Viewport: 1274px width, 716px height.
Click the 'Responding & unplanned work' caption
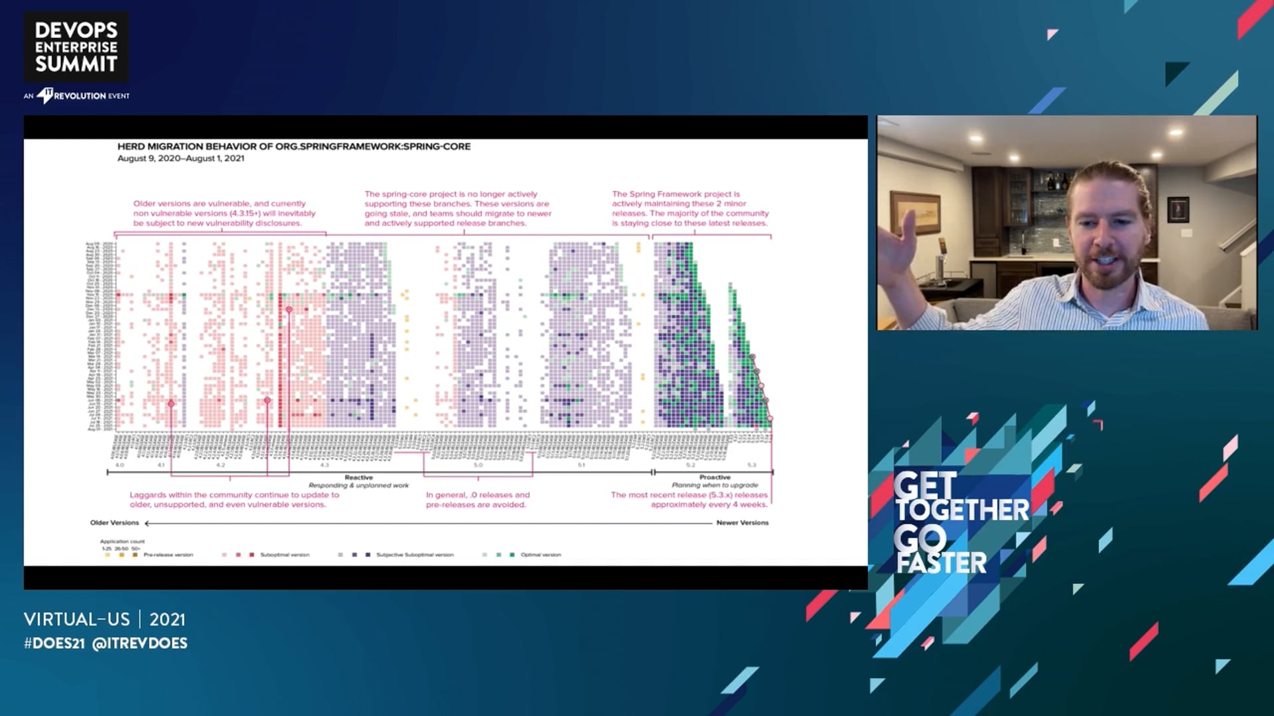(359, 485)
